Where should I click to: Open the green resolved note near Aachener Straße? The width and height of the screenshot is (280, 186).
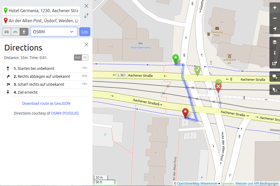[197, 71]
